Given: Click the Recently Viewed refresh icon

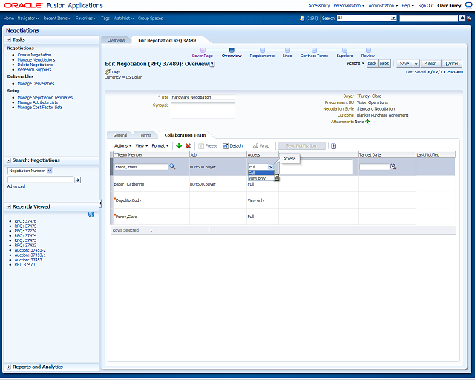Looking at the screenshot, I should click(91, 214).
